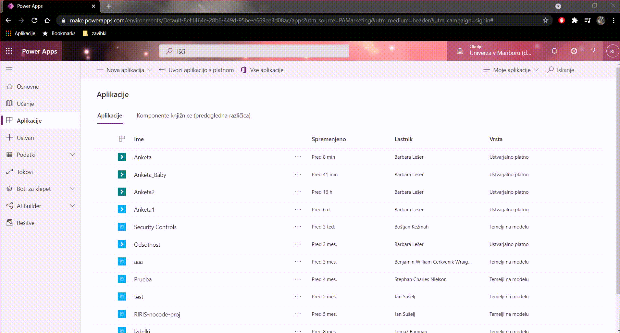Open more options for Anketa
Image resolution: width=620 pixels, height=333 pixels.
[298, 157]
